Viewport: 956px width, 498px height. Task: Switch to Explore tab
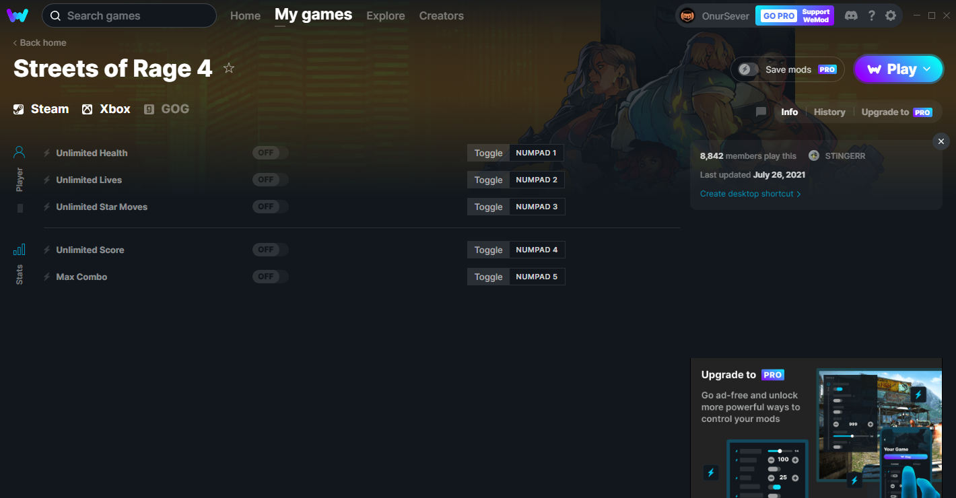point(386,15)
